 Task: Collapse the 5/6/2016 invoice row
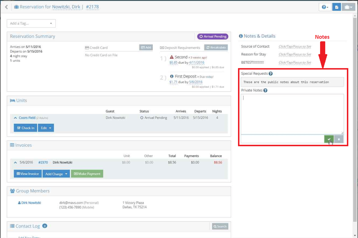coord(15,162)
